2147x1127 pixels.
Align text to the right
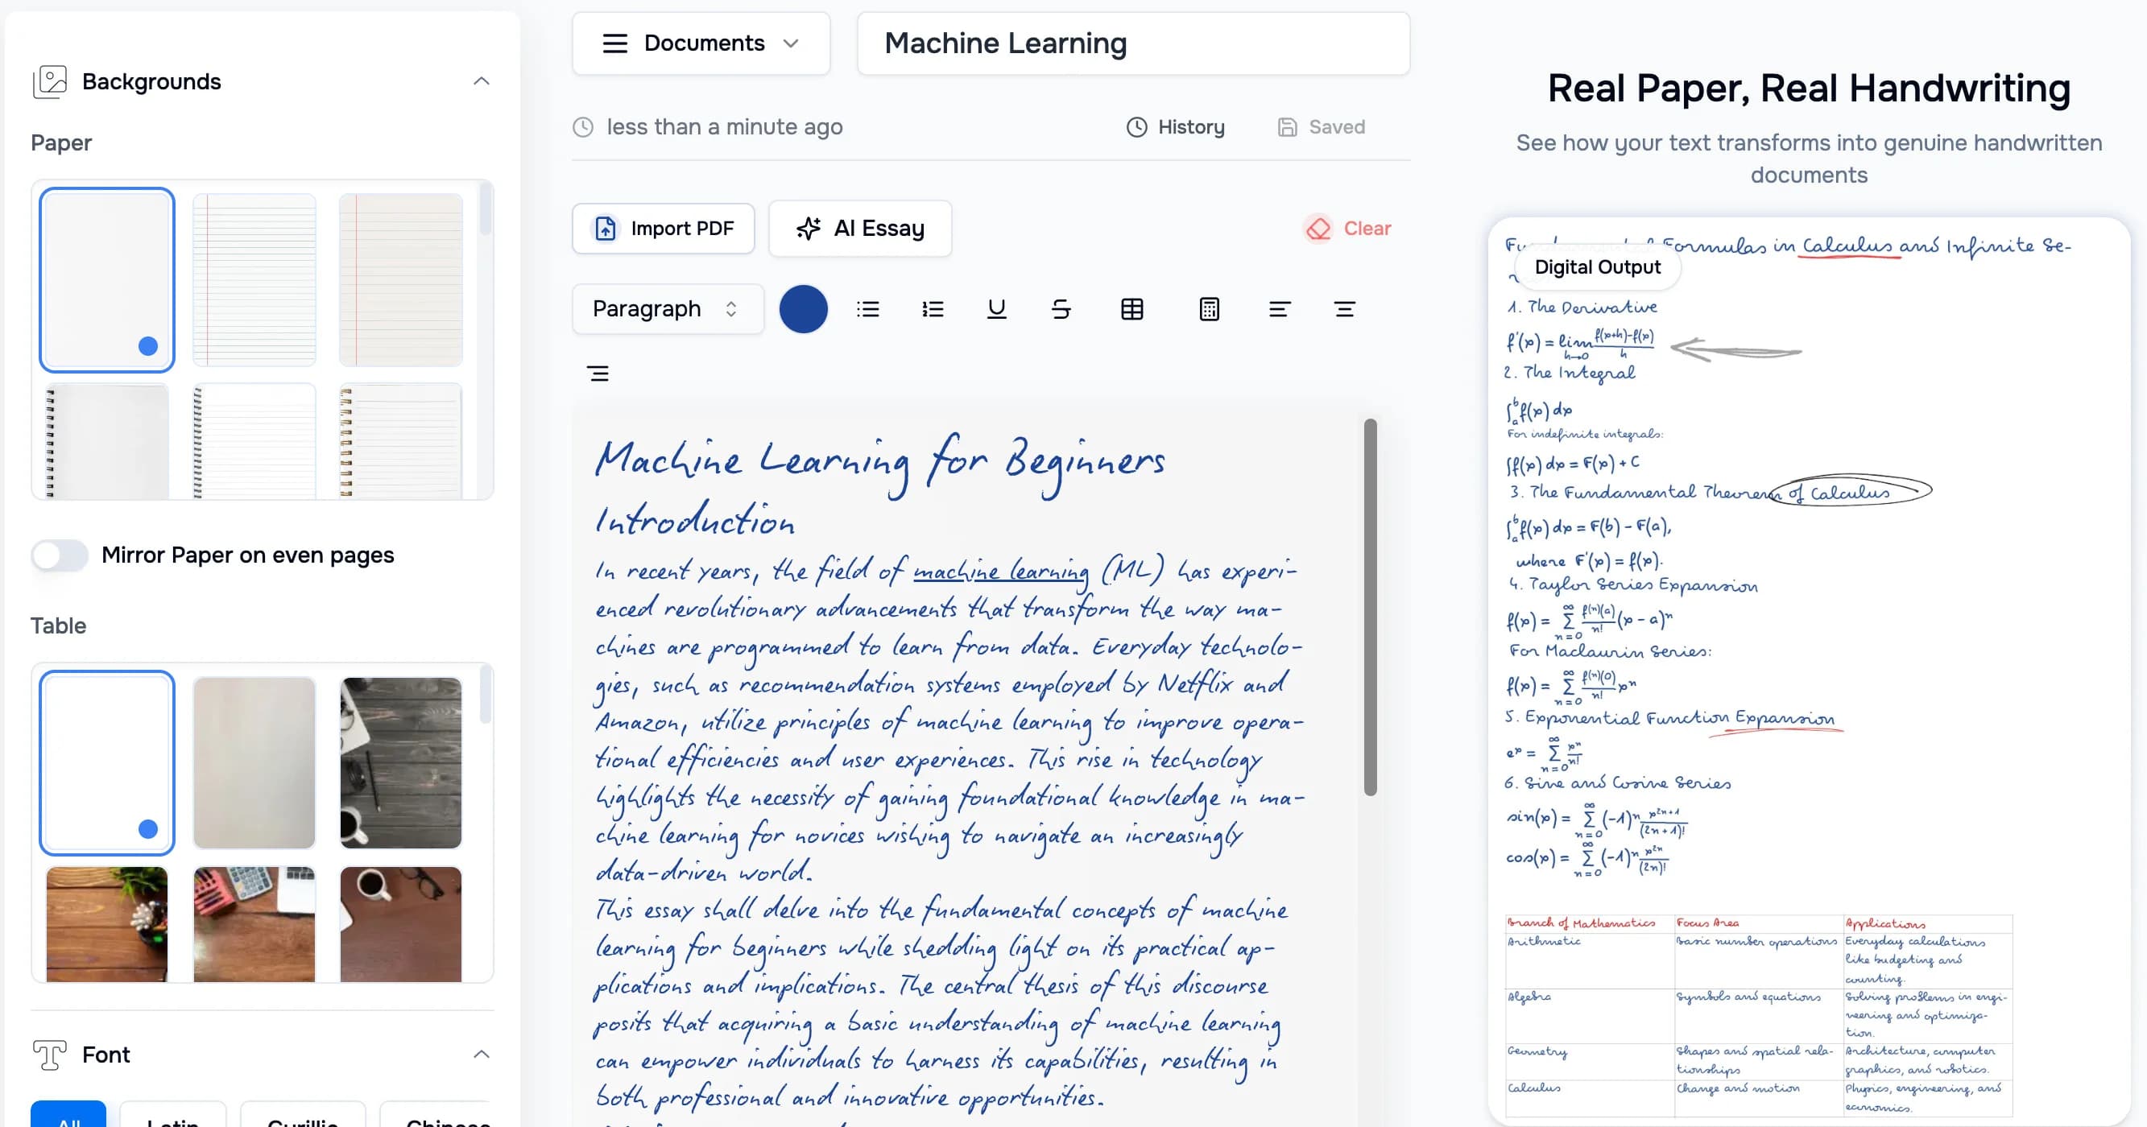[598, 374]
